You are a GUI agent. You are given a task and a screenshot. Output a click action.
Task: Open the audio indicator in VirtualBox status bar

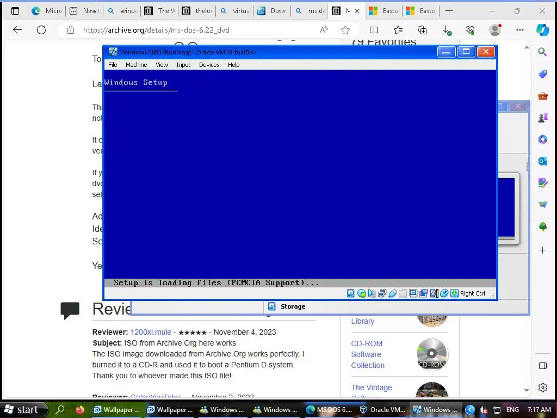coord(372,293)
